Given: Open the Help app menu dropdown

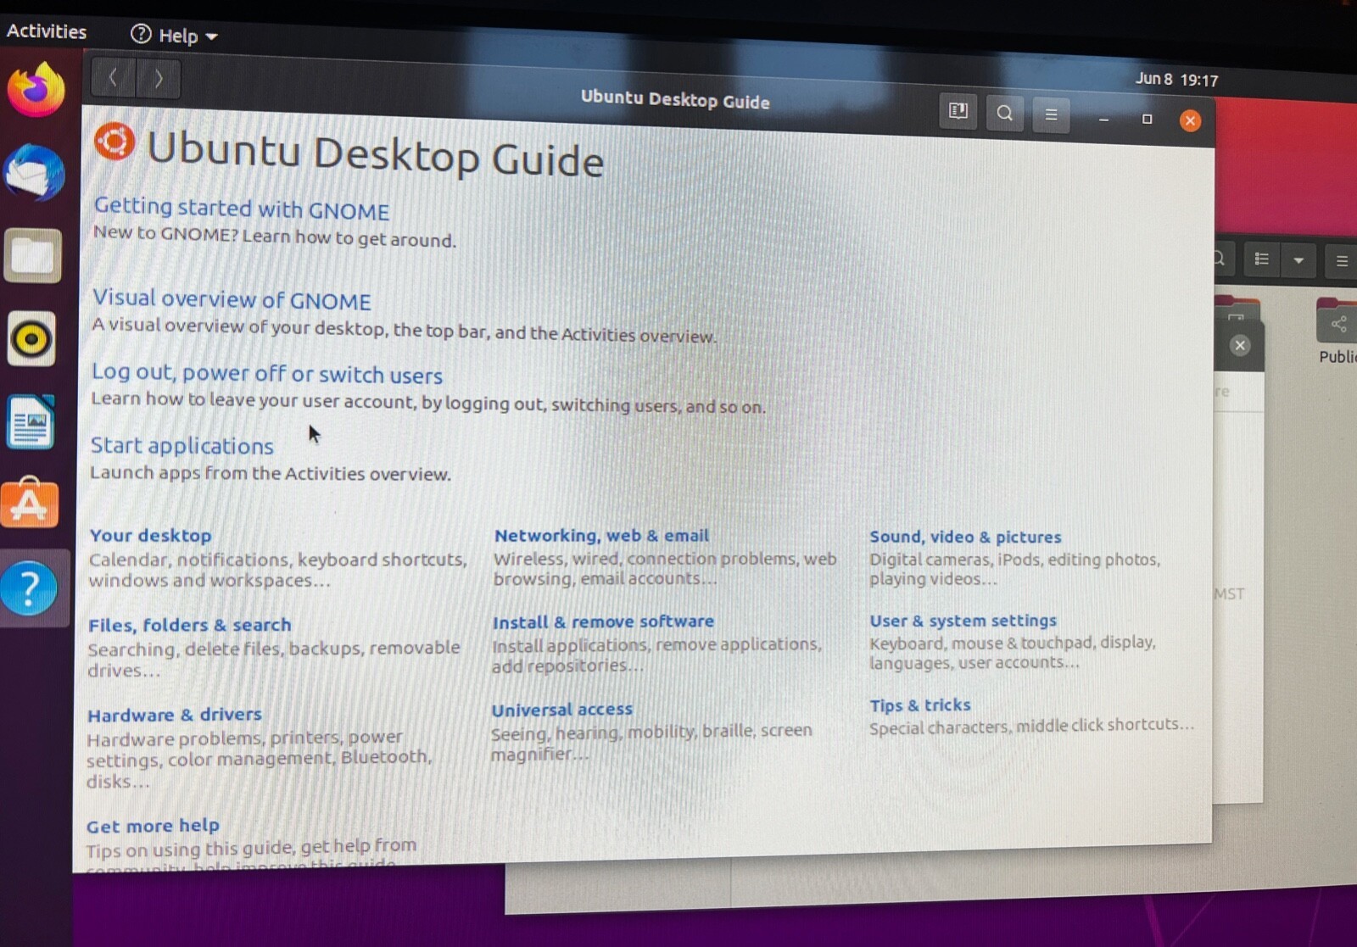Looking at the screenshot, I should (175, 36).
